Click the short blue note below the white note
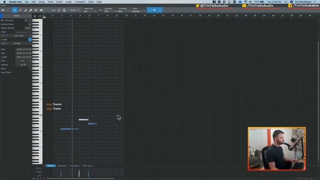Viewport: 320px width, 180px height. [92, 123]
